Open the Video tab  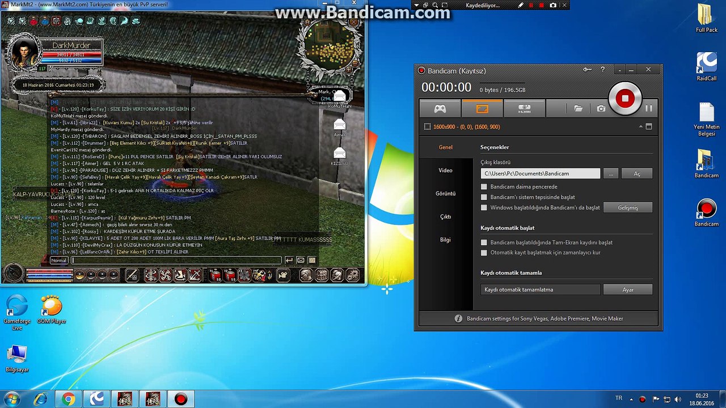click(x=446, y=170)
